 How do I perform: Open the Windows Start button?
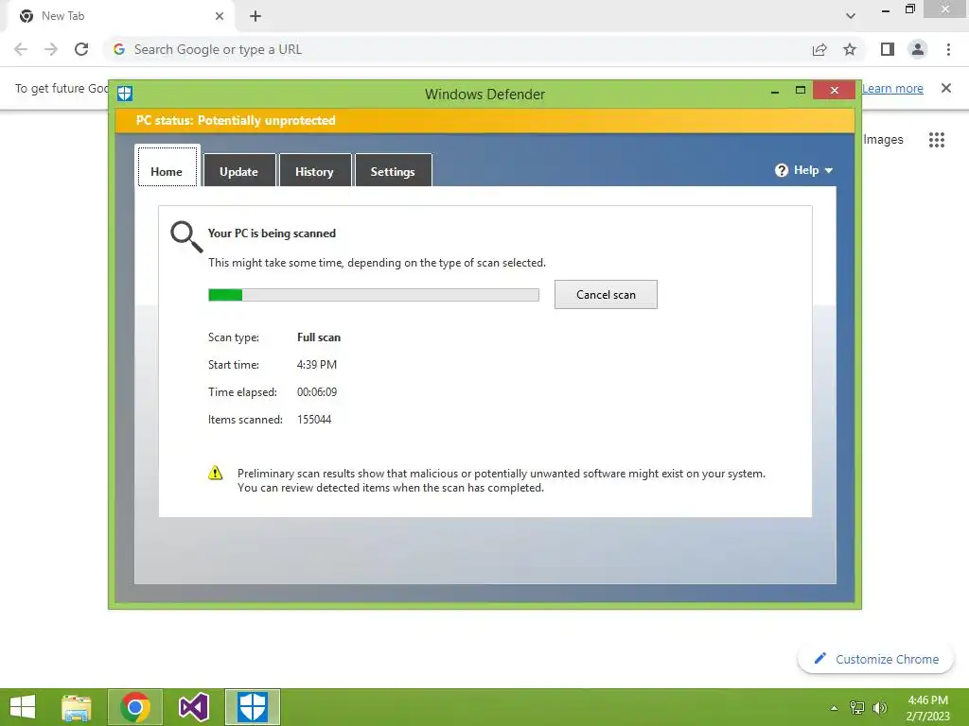(23, 707)
